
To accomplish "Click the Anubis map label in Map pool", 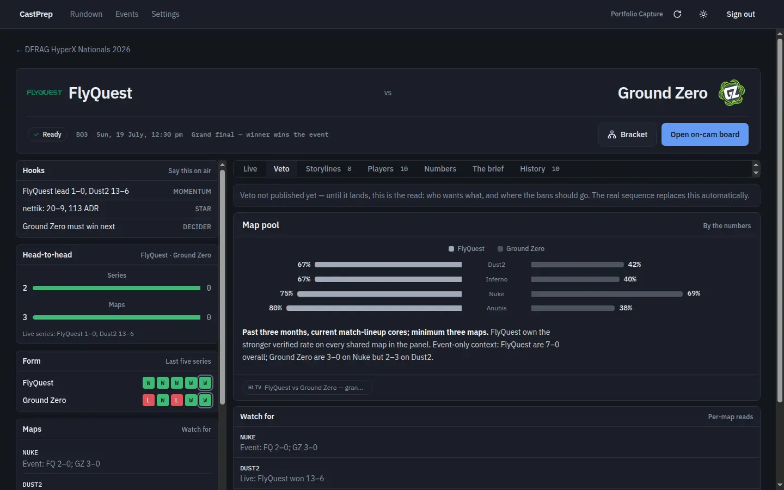I will coord(497,308).
